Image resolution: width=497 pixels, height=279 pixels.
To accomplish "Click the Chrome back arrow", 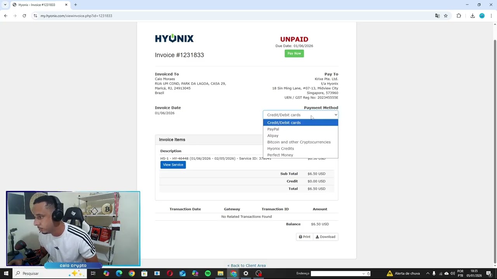I will [x=5, y=15].
